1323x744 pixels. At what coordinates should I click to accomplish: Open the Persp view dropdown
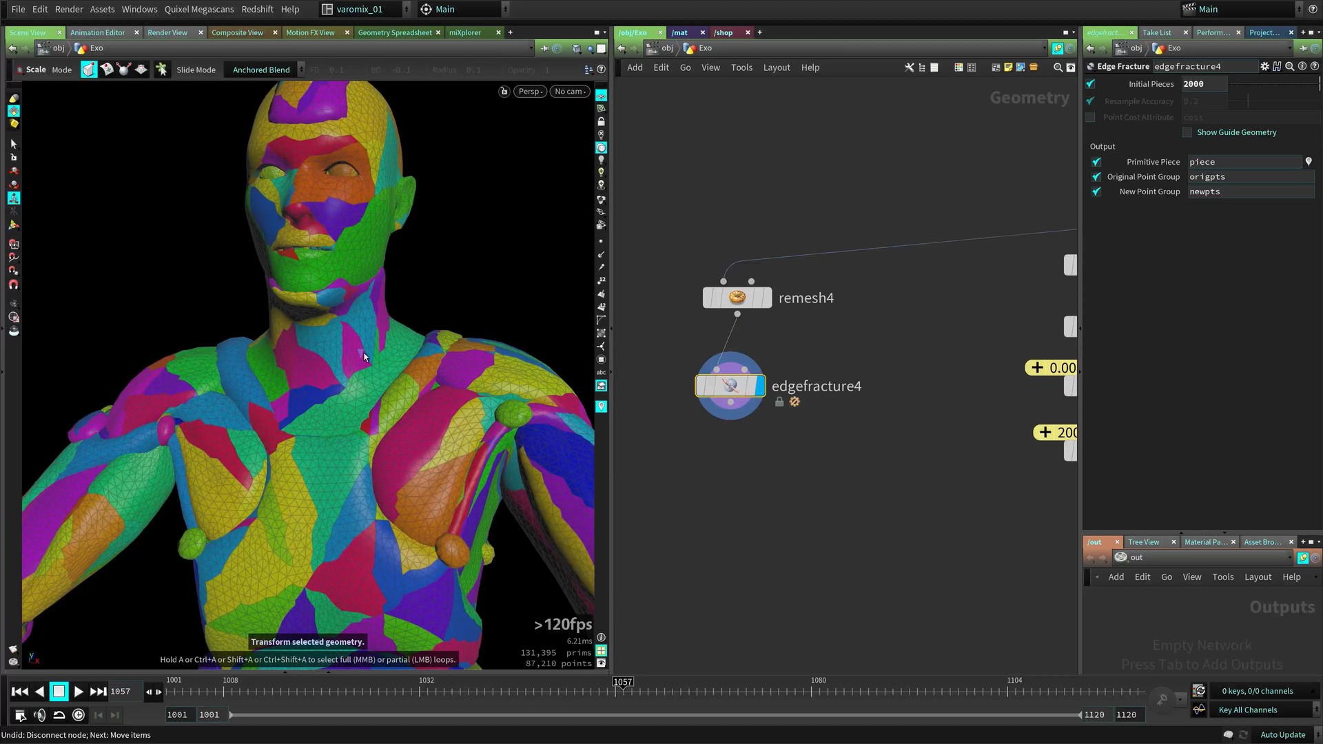(530, 92)
